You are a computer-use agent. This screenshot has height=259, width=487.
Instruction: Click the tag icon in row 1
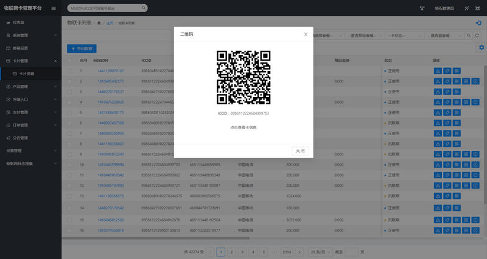447,71
